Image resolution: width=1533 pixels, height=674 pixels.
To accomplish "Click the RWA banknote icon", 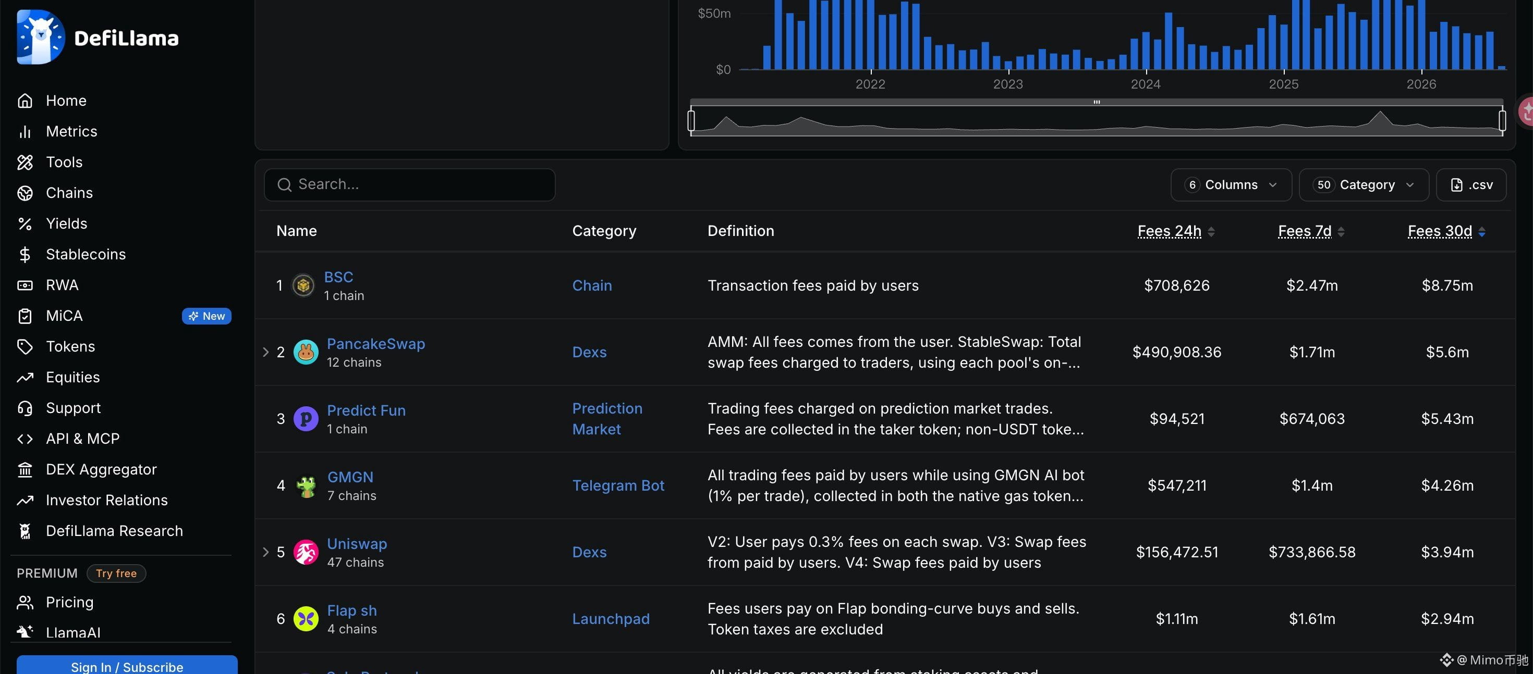I will pos(25,285).
